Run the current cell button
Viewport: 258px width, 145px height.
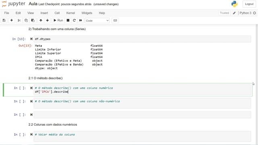[58, 21]
